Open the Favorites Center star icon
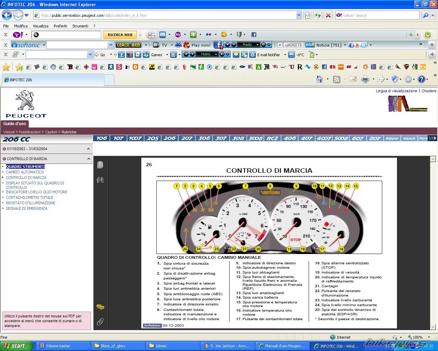438x351 pixels. [6, 67]
